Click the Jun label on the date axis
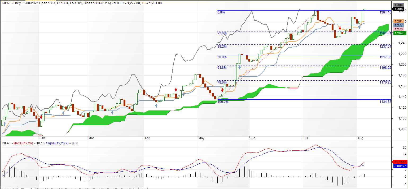Screen dimensions: 408x189 coord(253,138)
